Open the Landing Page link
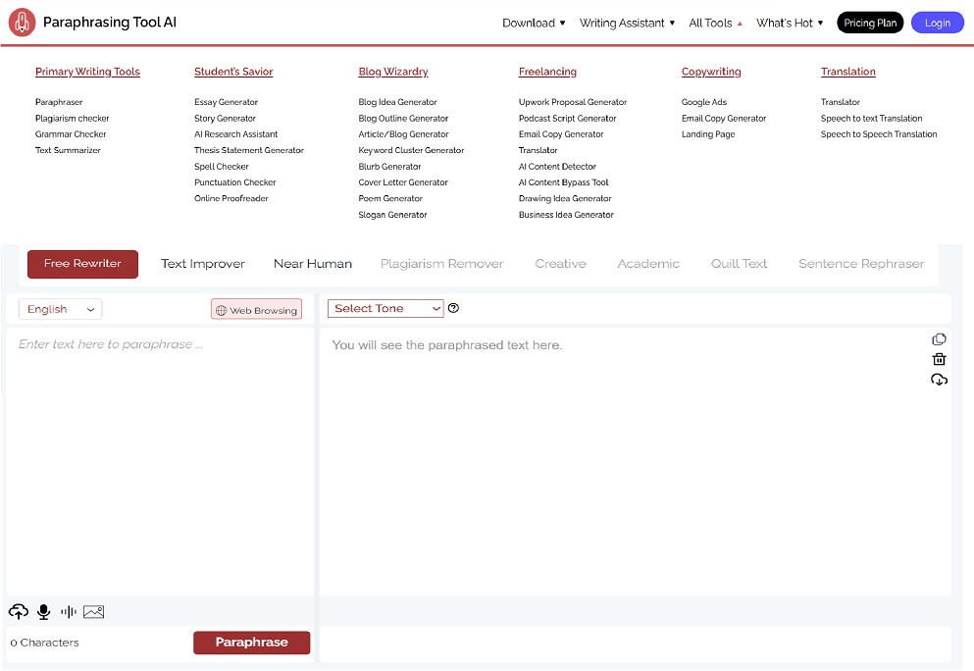Viewport: 974px width, 671px height. 708,134
